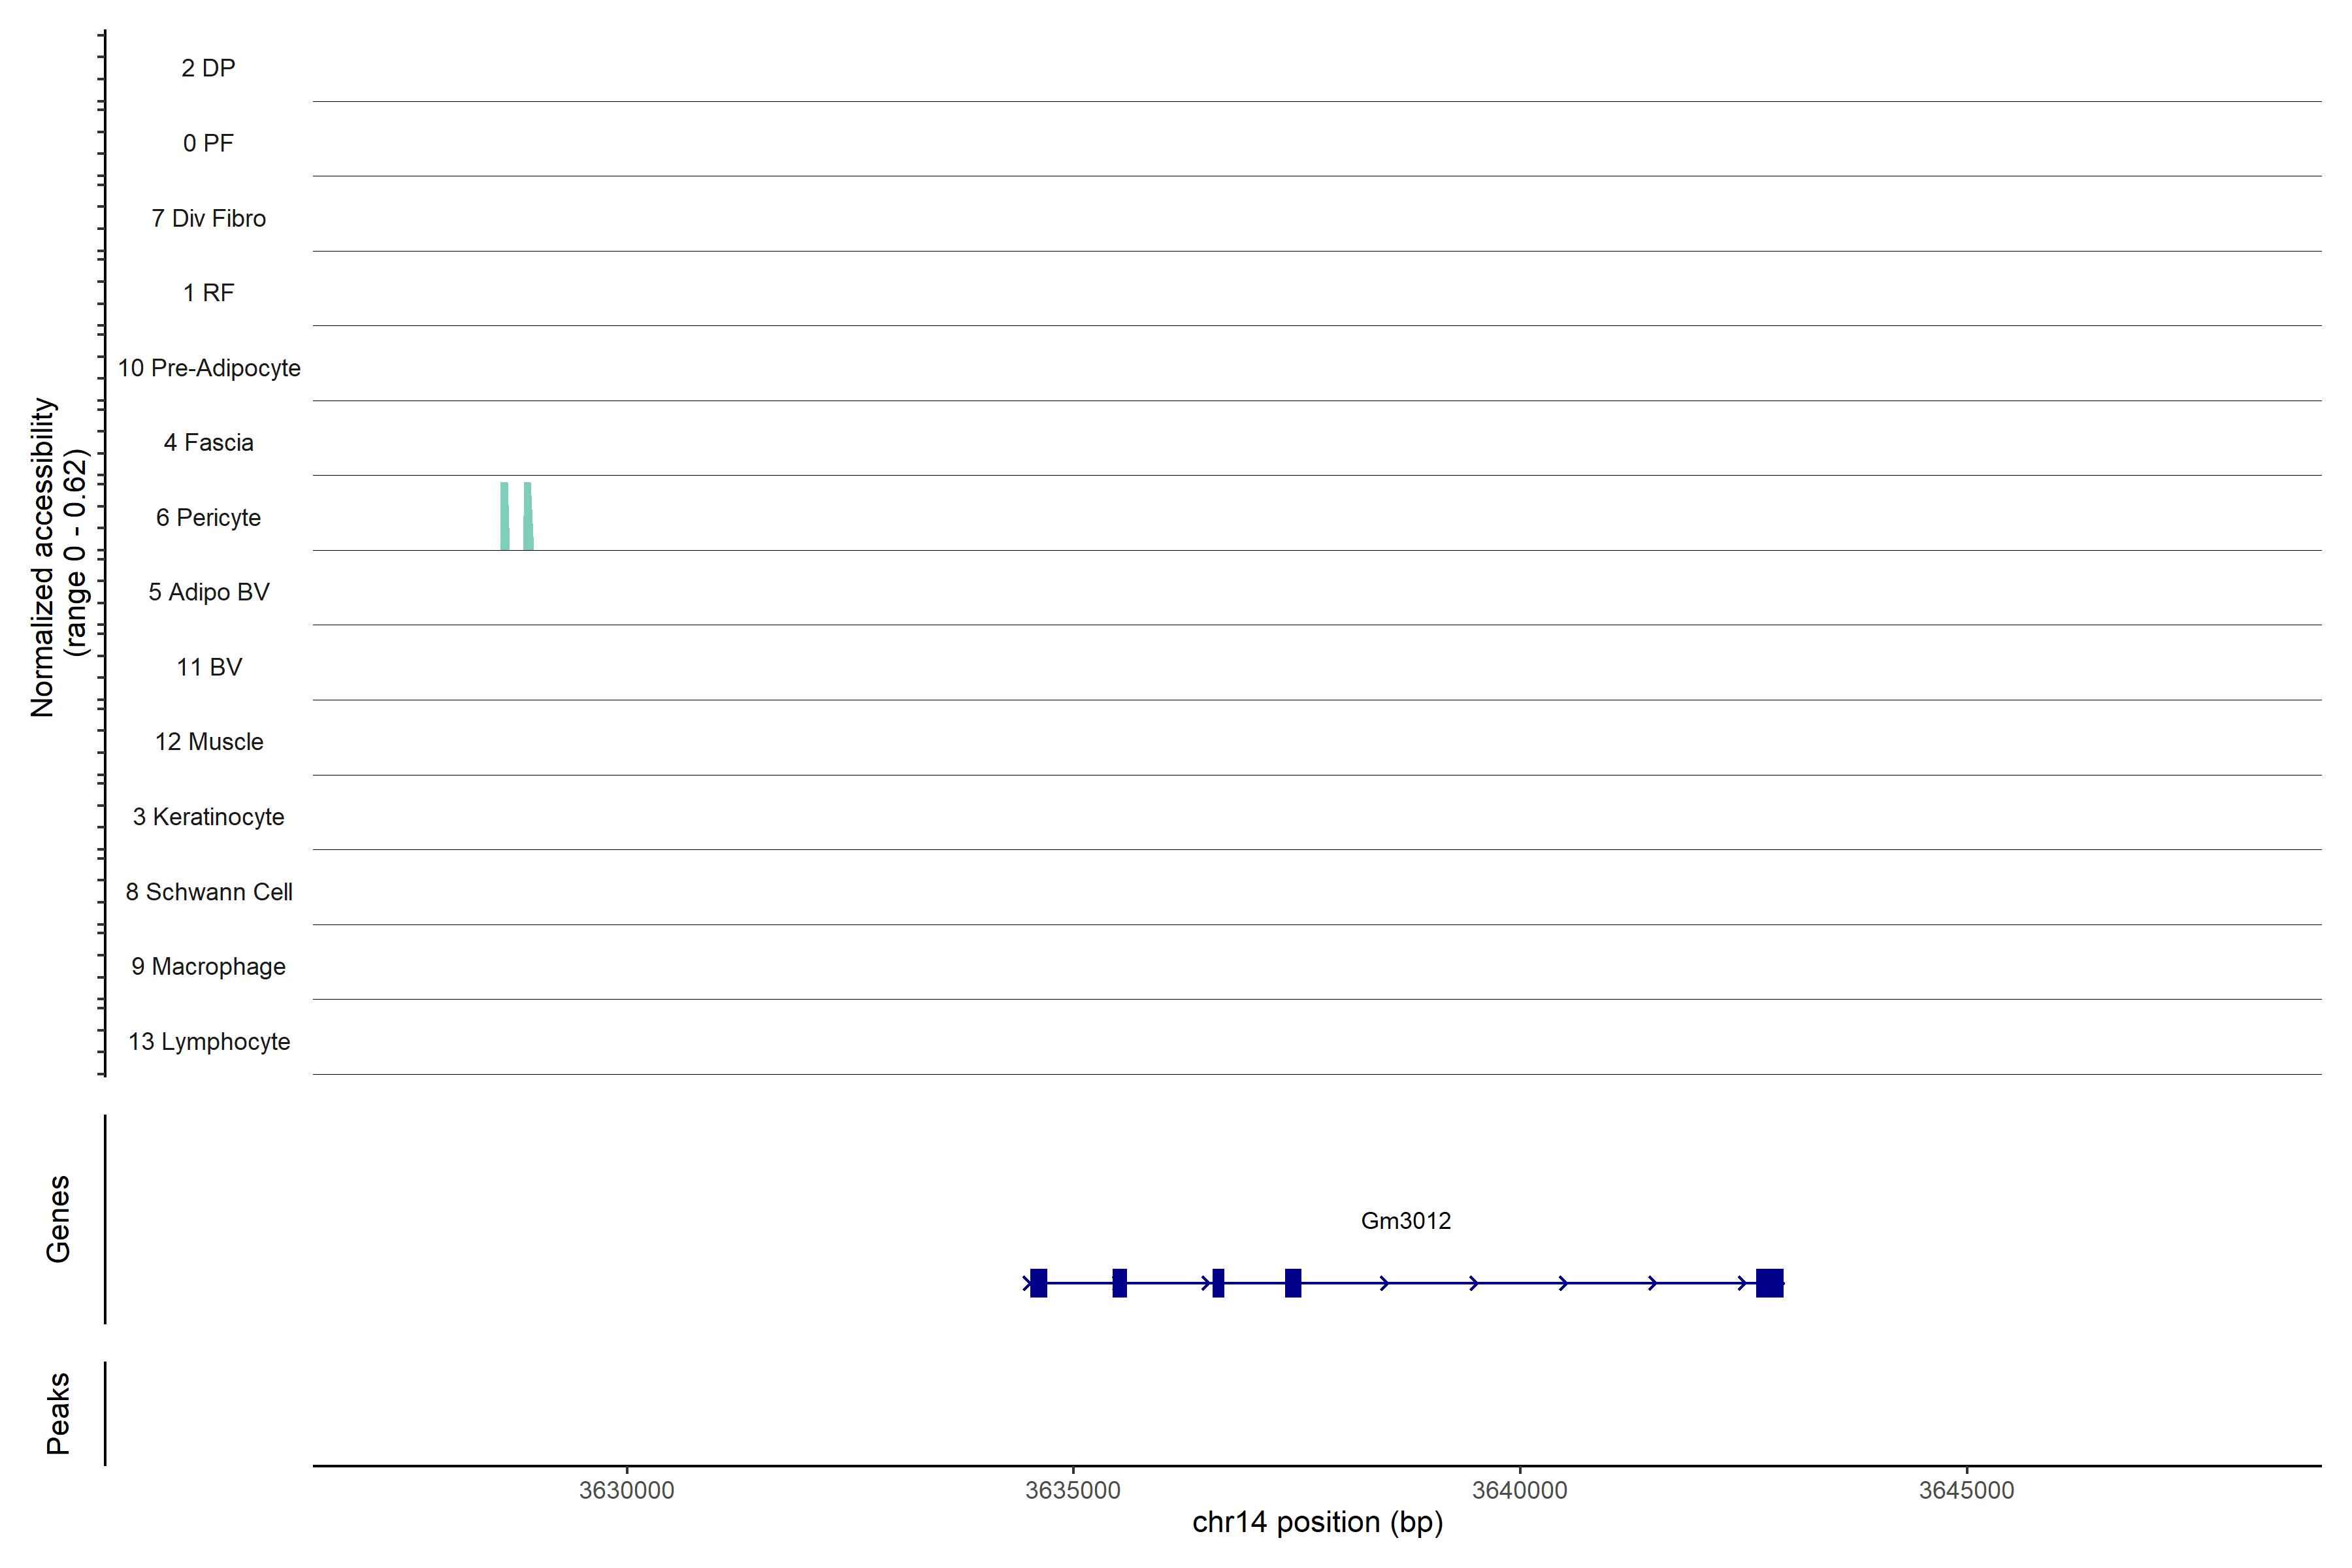Click the 3645000 axis tick label
This screenshot has height=1568, width=2352.
coord(1966,1490)
